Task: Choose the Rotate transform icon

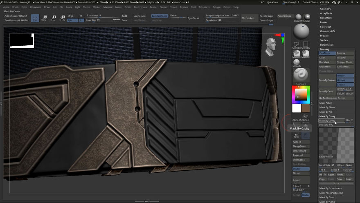Action: (x=62, y=18)
